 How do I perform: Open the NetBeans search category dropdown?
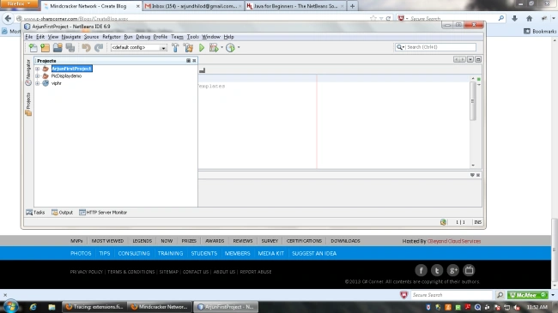click(x=400, y=47)
